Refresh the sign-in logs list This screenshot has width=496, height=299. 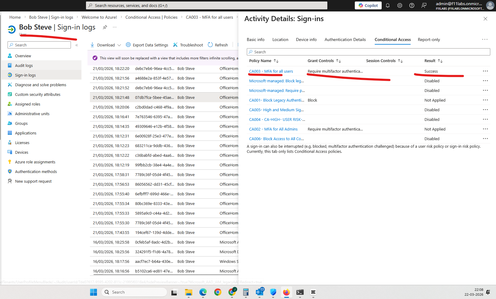click(x=218, y=45)
